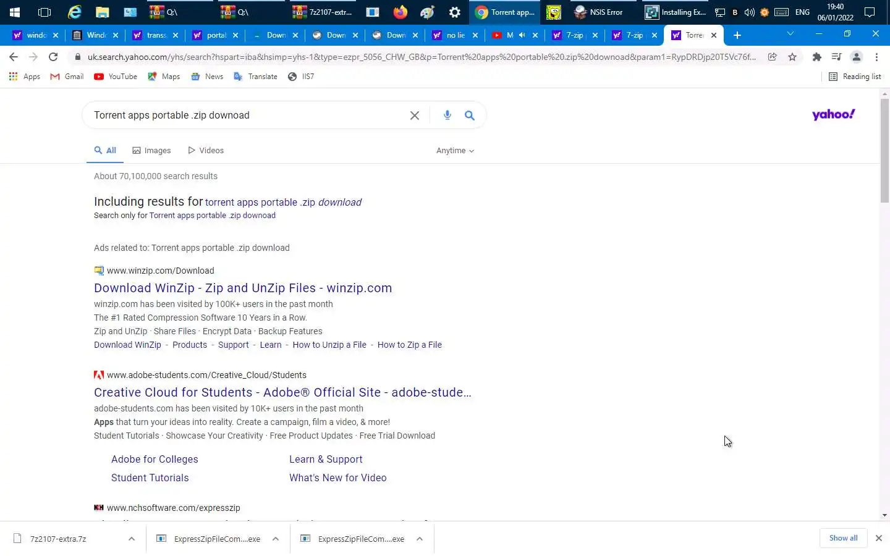
Task: Bookmark this page with the star
Action: [792, 57]
